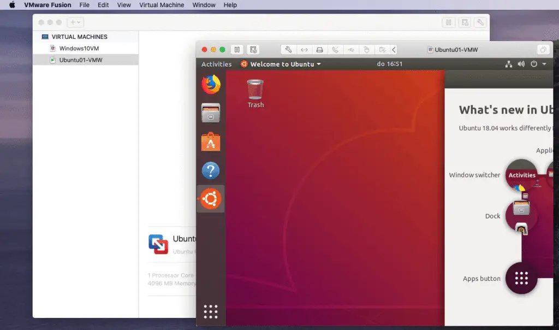The image size is (559, 330).
Task: Click the pause button in Library window toolbar
Action: [x=449, y=22]
